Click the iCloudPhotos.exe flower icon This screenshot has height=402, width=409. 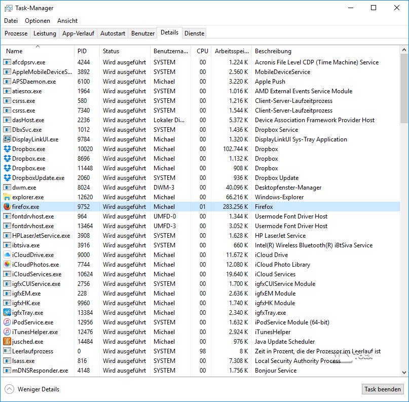7,265
